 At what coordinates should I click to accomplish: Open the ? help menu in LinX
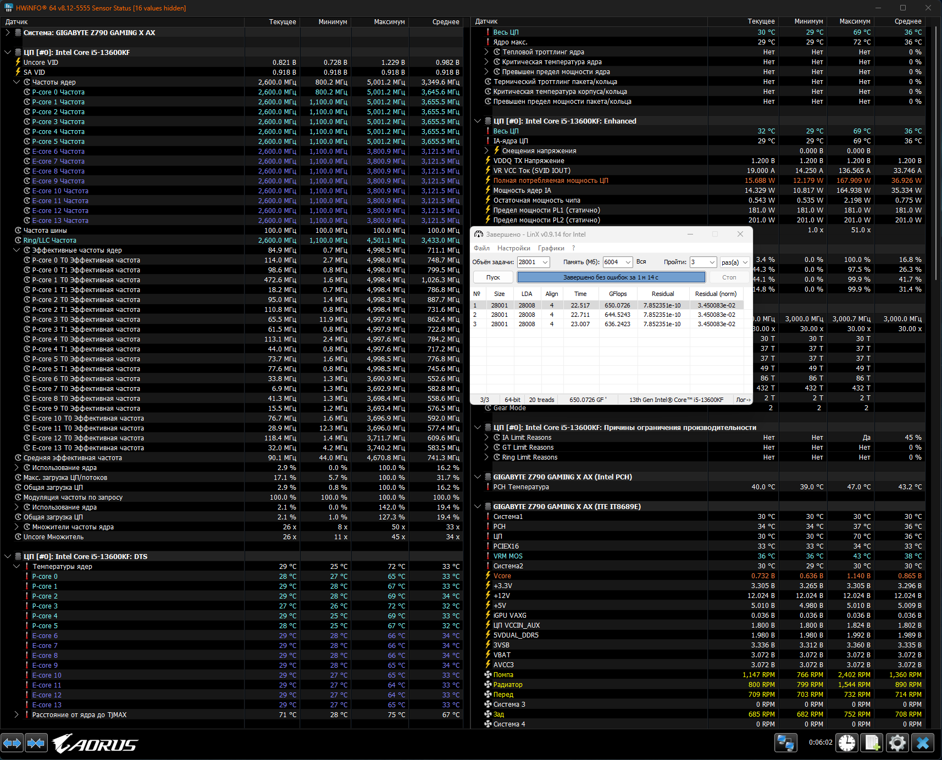573,248
